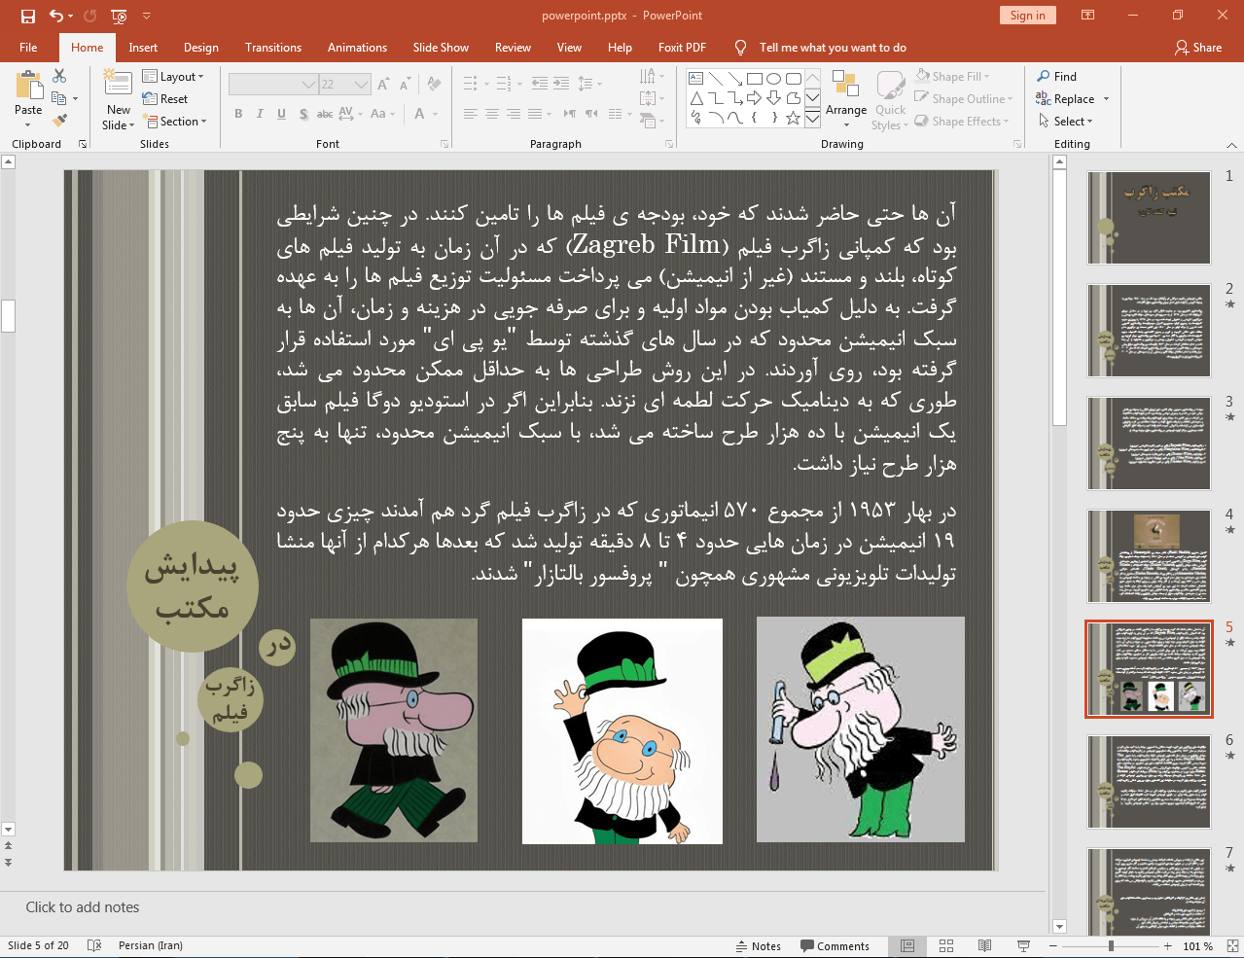Decrease font size with the smaller A
The height and width of the screenshot is (958, 1244).
(x=405, y=85)
